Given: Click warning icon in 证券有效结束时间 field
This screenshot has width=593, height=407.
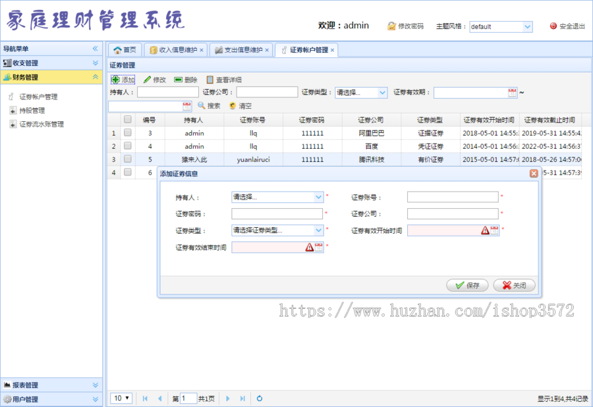Looking at the screenshot, I should pos(310,247).
